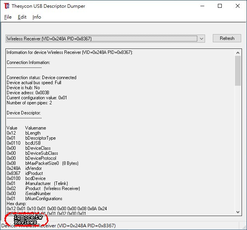
Task: Click the 'Device actual bus speed: Full' line
Action: tap(34, 83)
